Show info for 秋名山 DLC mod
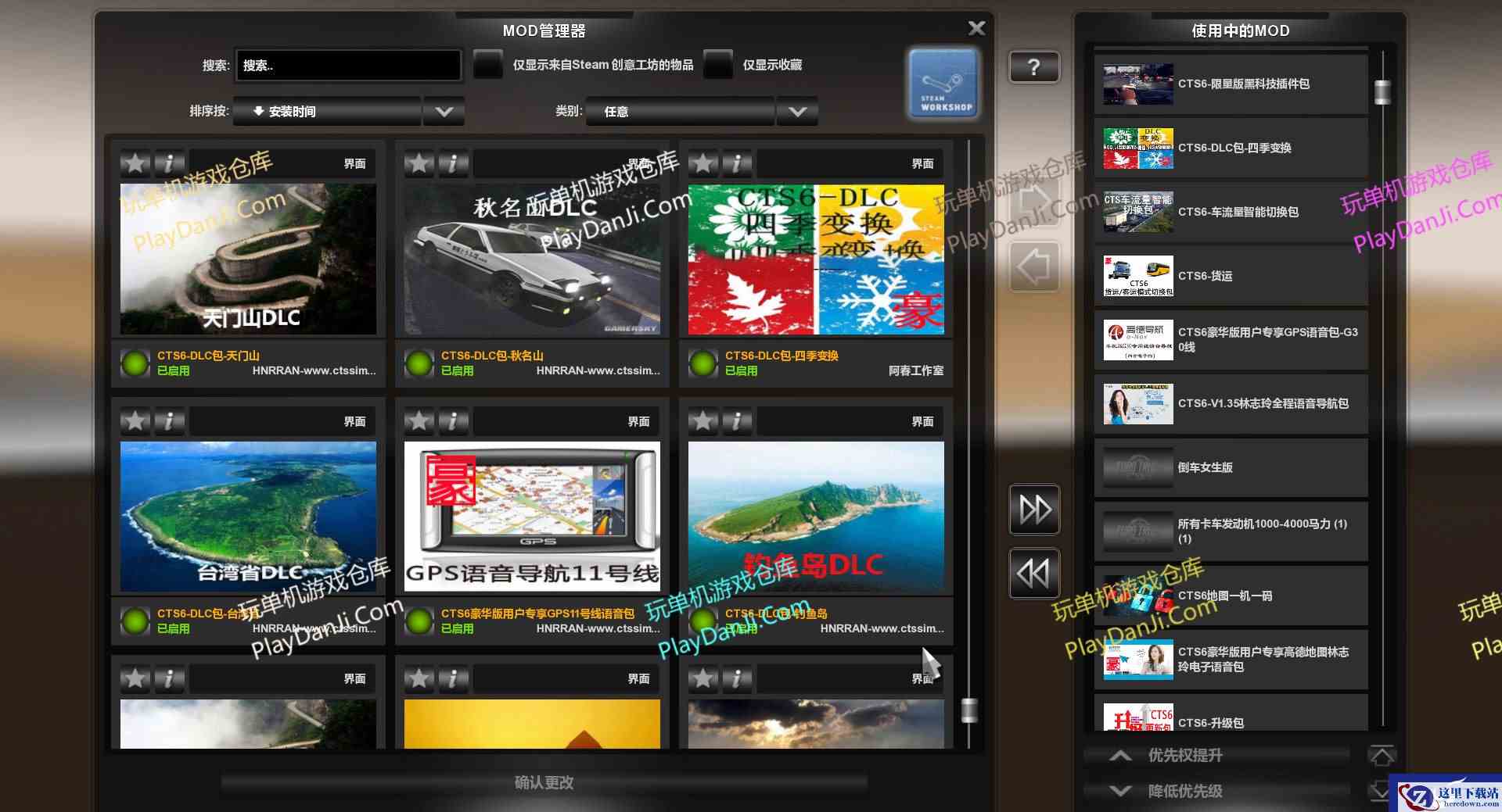 (453, 163)
